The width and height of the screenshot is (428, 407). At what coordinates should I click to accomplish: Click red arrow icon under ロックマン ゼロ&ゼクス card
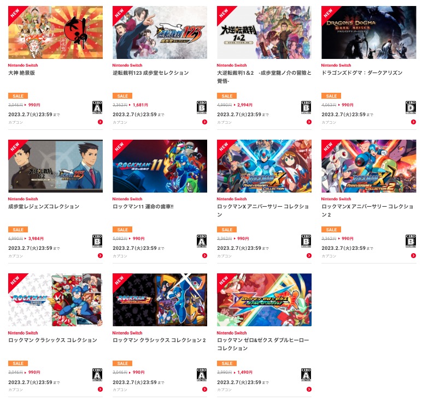click(309, 390)
